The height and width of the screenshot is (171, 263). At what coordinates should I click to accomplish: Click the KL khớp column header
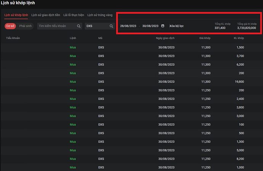pyautogui.click(x=239, y=38)
